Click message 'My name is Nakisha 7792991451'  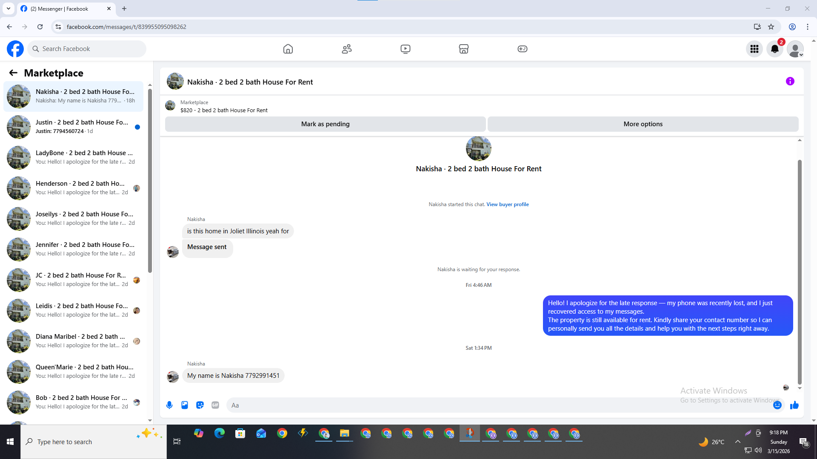tap(233, 376)
